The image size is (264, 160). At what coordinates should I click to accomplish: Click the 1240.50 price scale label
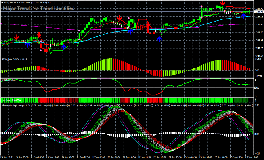(x=259, y=56)
